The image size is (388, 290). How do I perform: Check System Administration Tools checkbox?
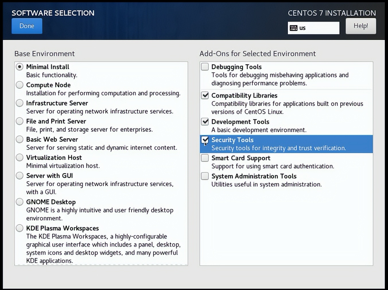pos(205,176)
